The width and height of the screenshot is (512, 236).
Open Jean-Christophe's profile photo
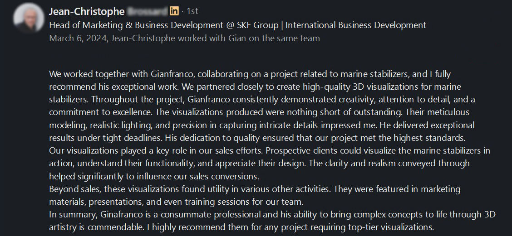[29, 18]
